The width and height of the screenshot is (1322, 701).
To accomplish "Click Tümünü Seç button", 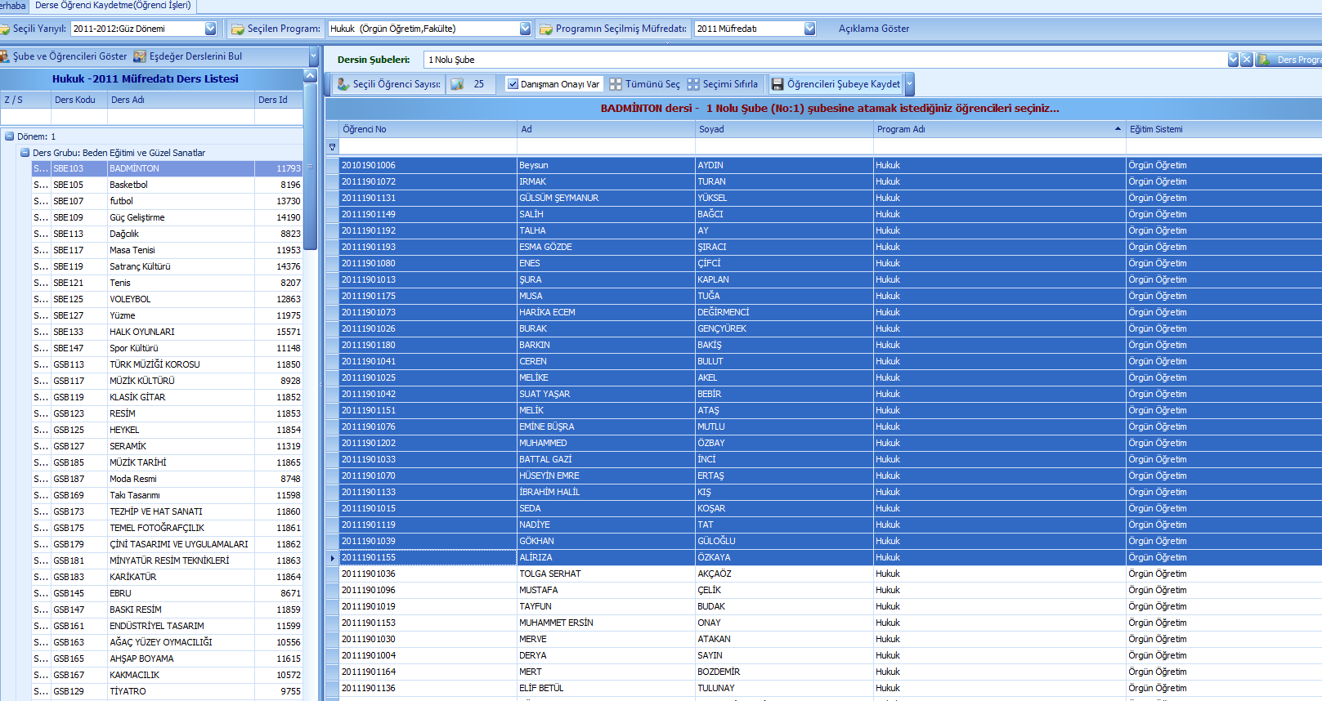I will (644, 84).
